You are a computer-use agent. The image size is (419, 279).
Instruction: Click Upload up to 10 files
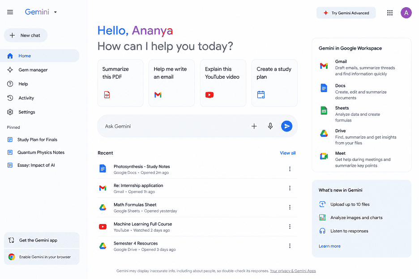344,204
